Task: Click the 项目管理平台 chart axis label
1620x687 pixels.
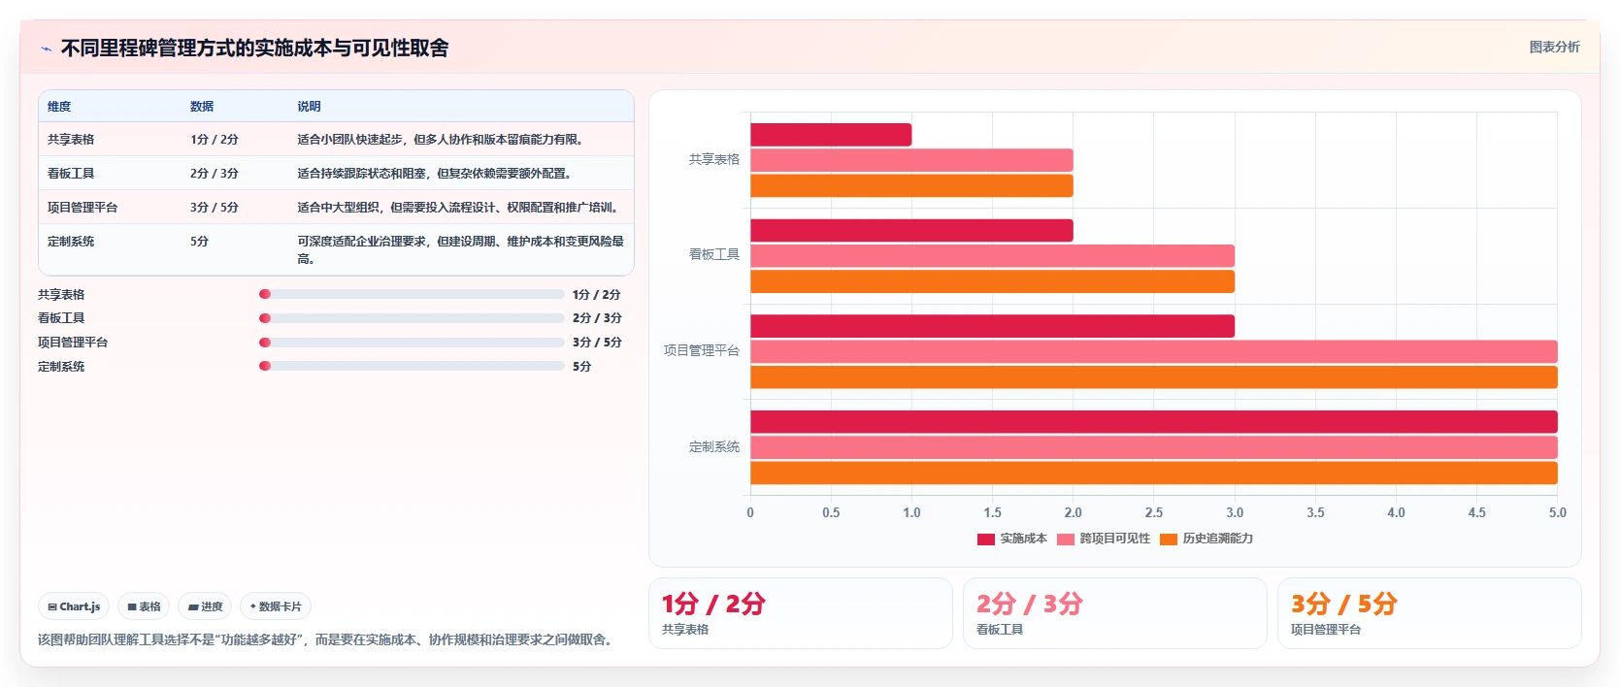Action: (x=702, y=350)
